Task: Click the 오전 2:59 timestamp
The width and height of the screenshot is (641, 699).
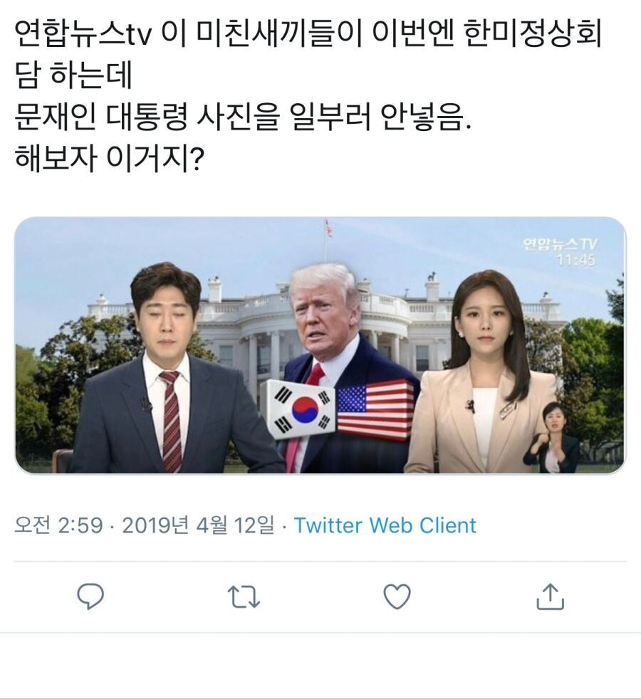Action: [x=58, y=525]
